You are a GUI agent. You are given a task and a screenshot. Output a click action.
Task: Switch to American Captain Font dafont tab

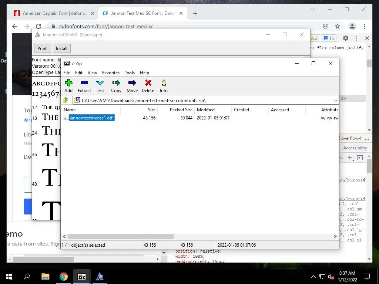click(x=54, y=13)
